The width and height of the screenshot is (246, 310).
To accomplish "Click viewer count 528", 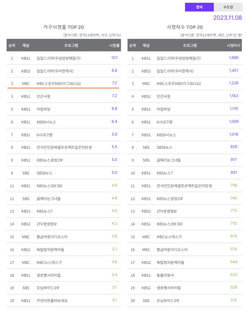I will (234, 288).
